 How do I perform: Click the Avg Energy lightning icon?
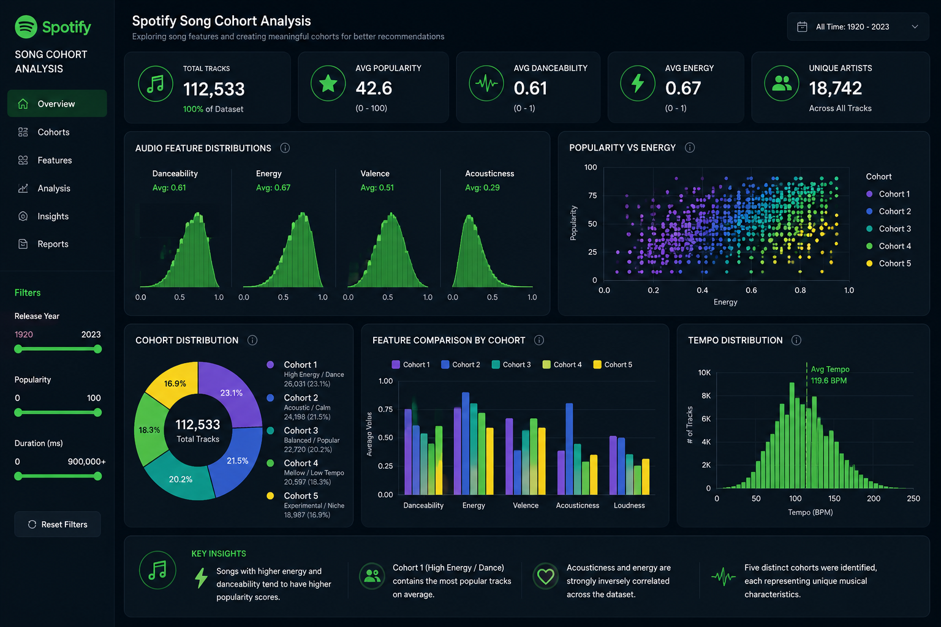pos(638,83)
